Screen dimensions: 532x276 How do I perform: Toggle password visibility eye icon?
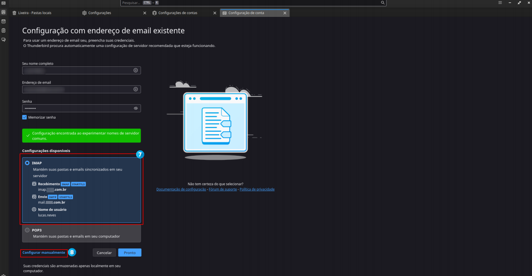coord(135,108)
